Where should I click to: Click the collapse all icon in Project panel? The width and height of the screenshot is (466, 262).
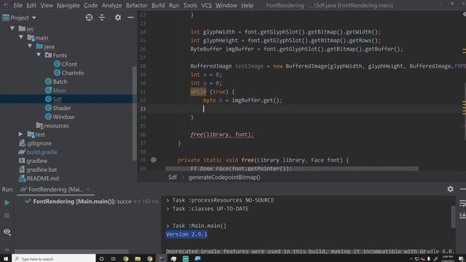coord(102,17)
